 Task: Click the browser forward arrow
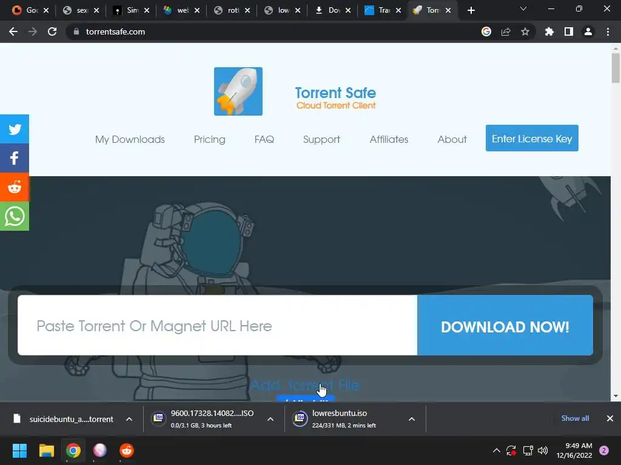coord(33,31)
